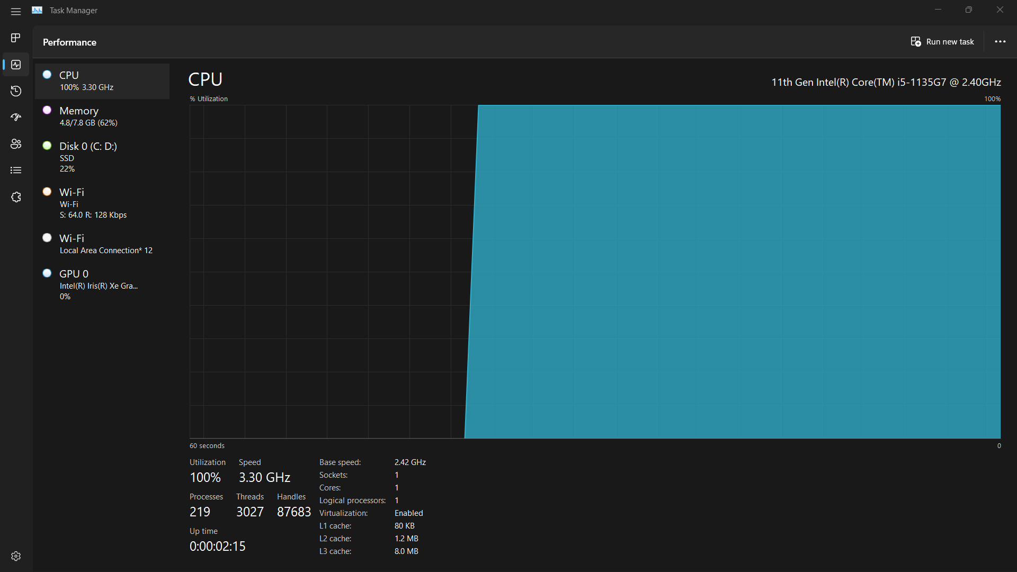Open Task Manager settings
1017x572 pixels.
pos(16,556)
